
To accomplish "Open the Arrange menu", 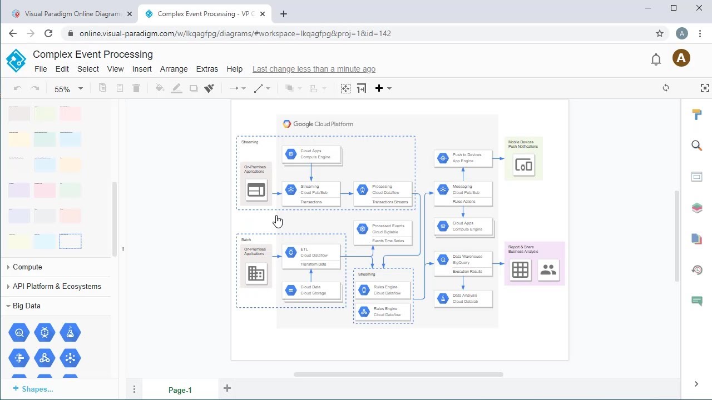I will (174, 69).
